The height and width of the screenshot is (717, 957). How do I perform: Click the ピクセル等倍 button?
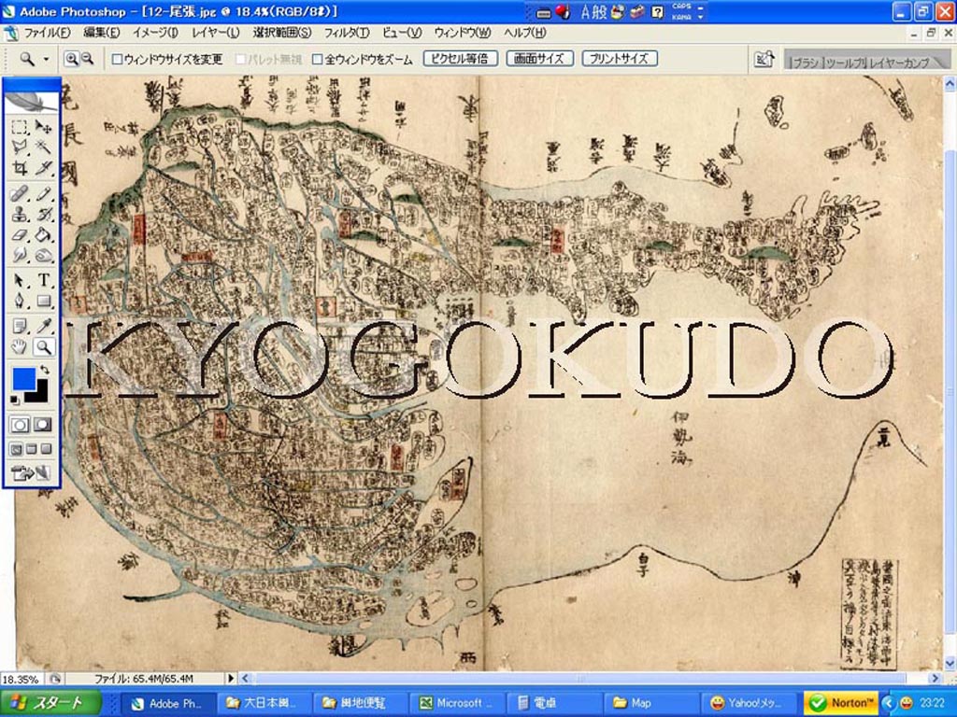pyautogui.click(x=460, y=59)
